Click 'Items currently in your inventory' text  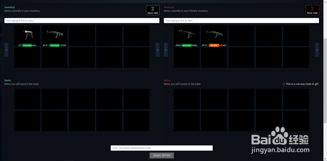22,11
